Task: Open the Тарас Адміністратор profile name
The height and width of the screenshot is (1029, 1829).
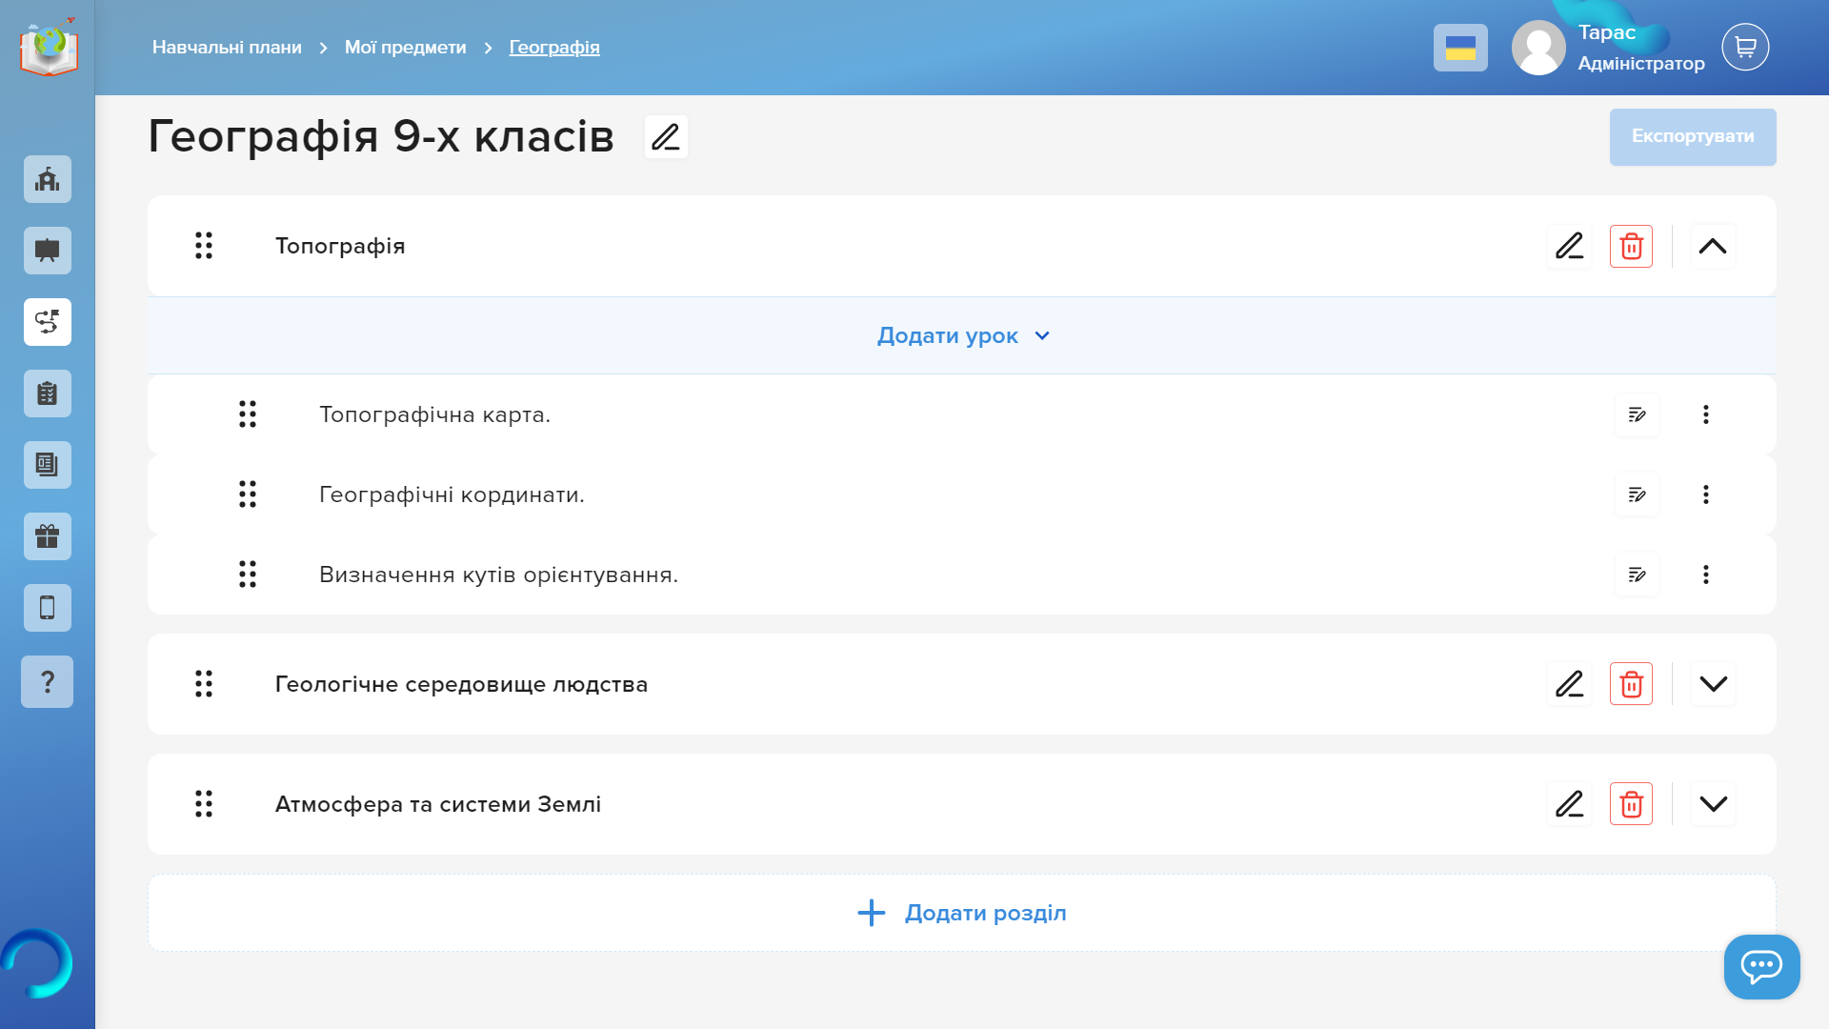Action: point(1640,48)
